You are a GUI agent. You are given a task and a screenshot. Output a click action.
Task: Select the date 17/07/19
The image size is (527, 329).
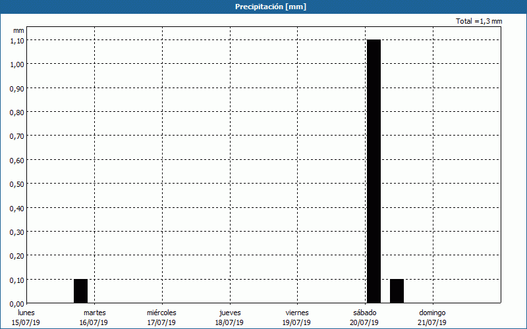pos(161,322)
